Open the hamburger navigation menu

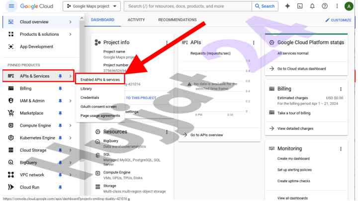(x=11, y=6)
